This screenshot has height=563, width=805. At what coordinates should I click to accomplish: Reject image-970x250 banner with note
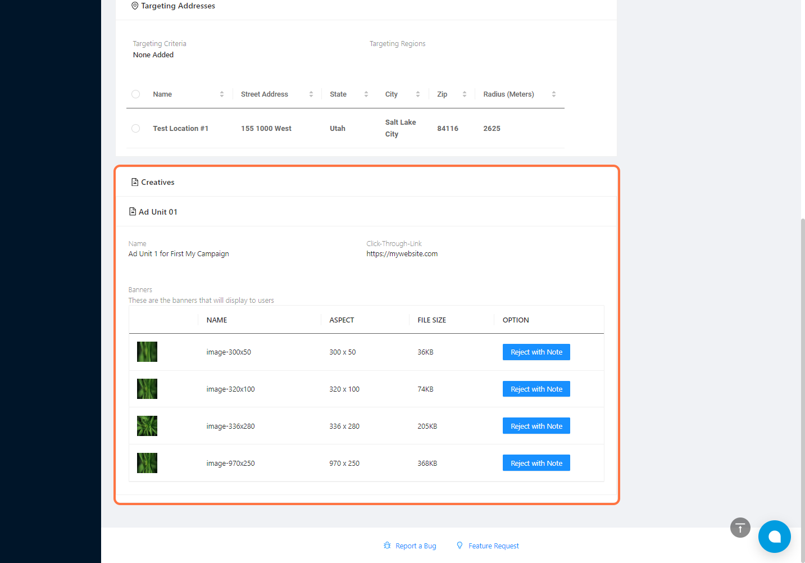pyautogui.click(x=536, y=464)
